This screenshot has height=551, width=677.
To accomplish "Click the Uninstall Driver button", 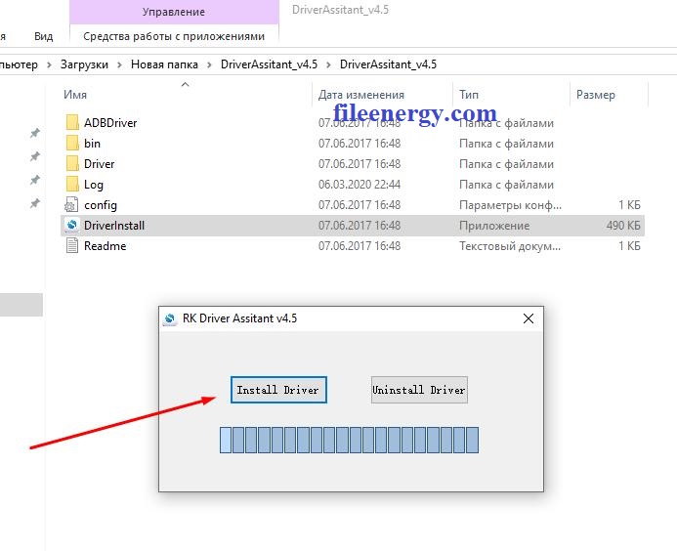I will [x=419, y=390].
